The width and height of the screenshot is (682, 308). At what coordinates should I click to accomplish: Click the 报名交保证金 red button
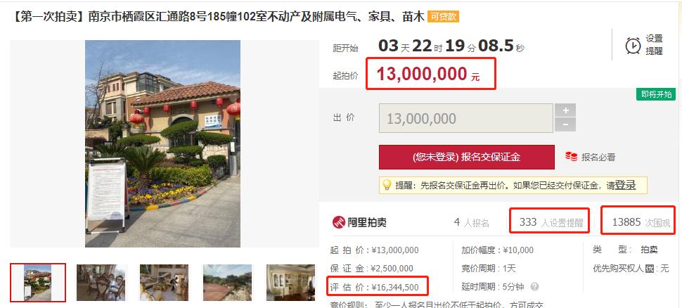click(467, 157)
